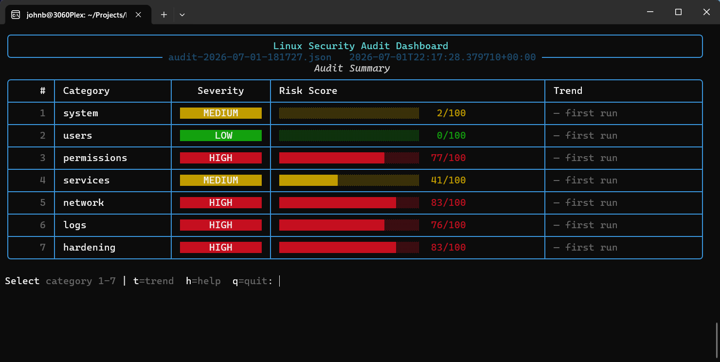
Task: Click first run trend in permissions row
Action: tap(586, 158)
